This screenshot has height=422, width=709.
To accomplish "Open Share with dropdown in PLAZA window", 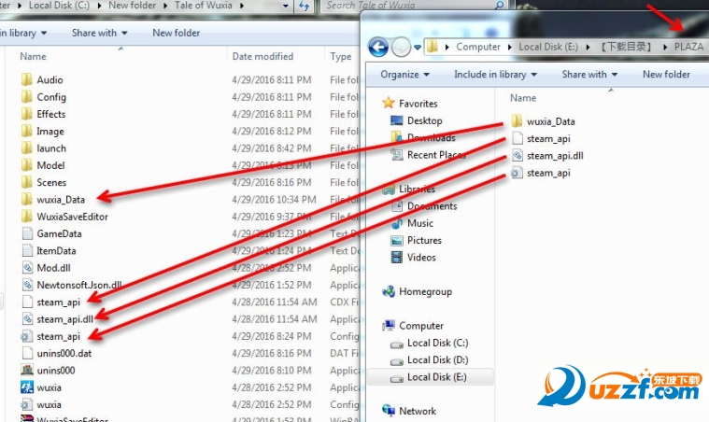I will [x=589, y=74].
